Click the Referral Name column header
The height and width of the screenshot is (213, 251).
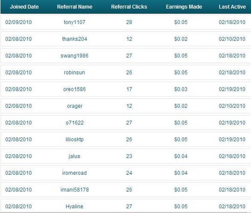pyautogui.click(x=75, y=7)
